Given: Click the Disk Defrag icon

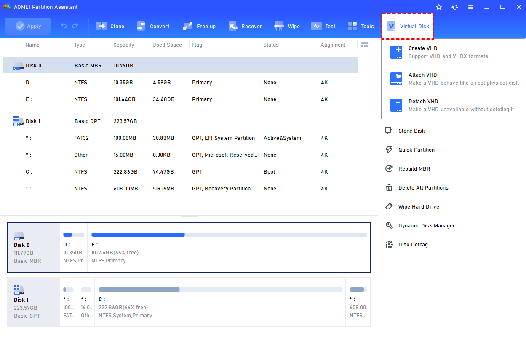Looking at the screenshot, I should pos(389,244).
